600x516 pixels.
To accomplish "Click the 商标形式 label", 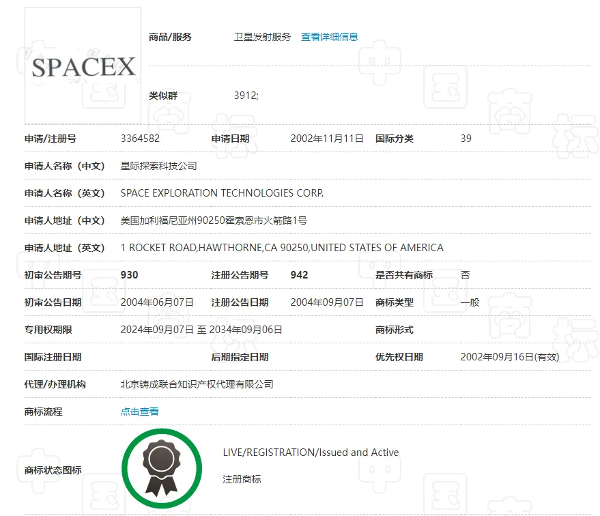I will pyautogui.click(x=395, y=330).
